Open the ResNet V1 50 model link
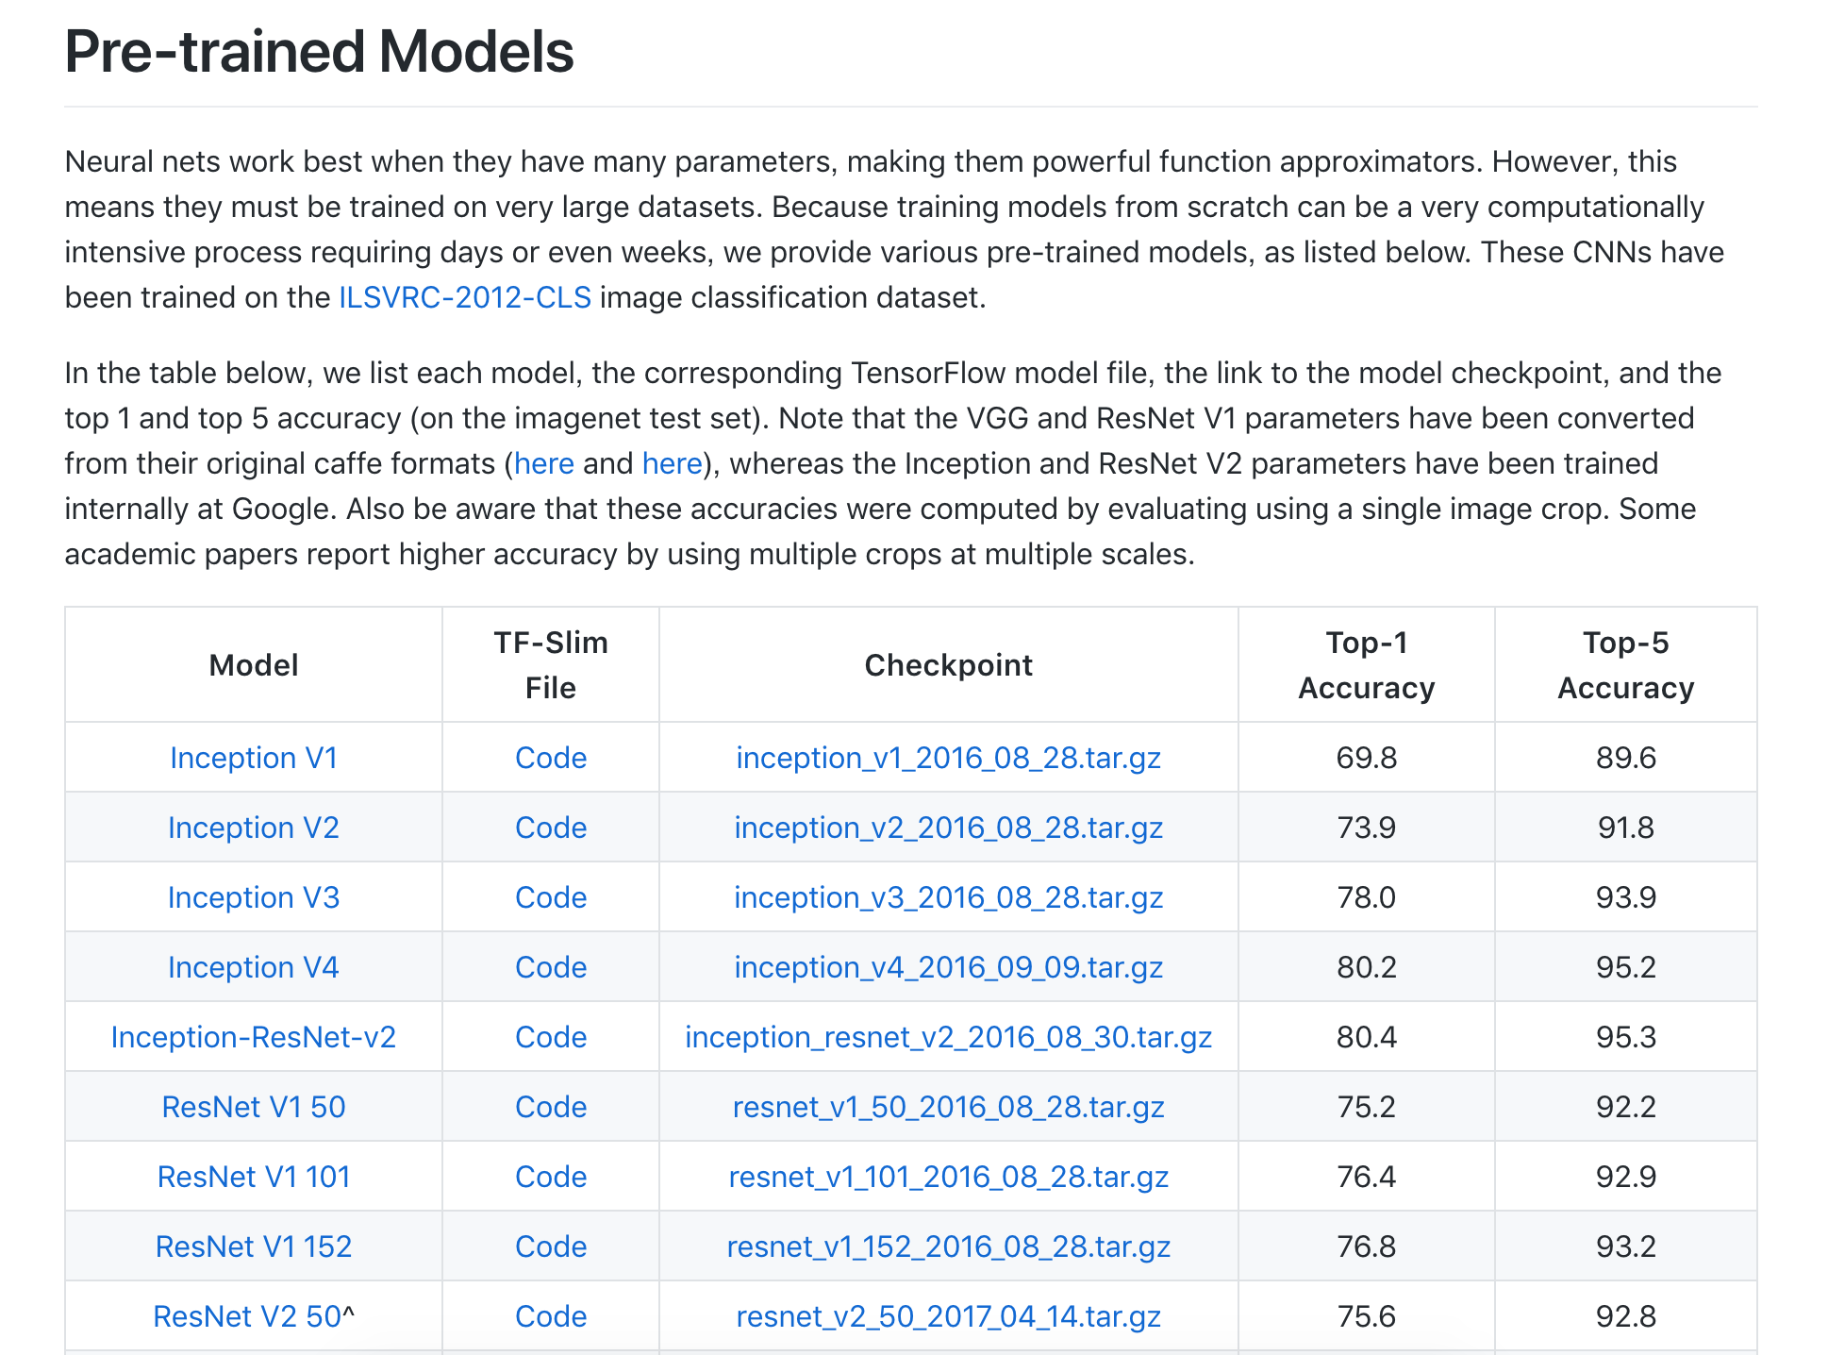Screen dimensions: 1828x1355 coord(253,1107)
